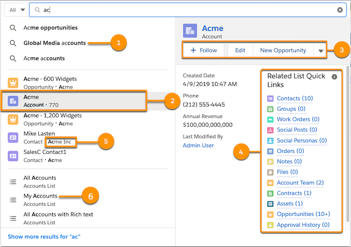351x247 pixels.
Task: Click list icon beside My Accounts
Action: 13,200
